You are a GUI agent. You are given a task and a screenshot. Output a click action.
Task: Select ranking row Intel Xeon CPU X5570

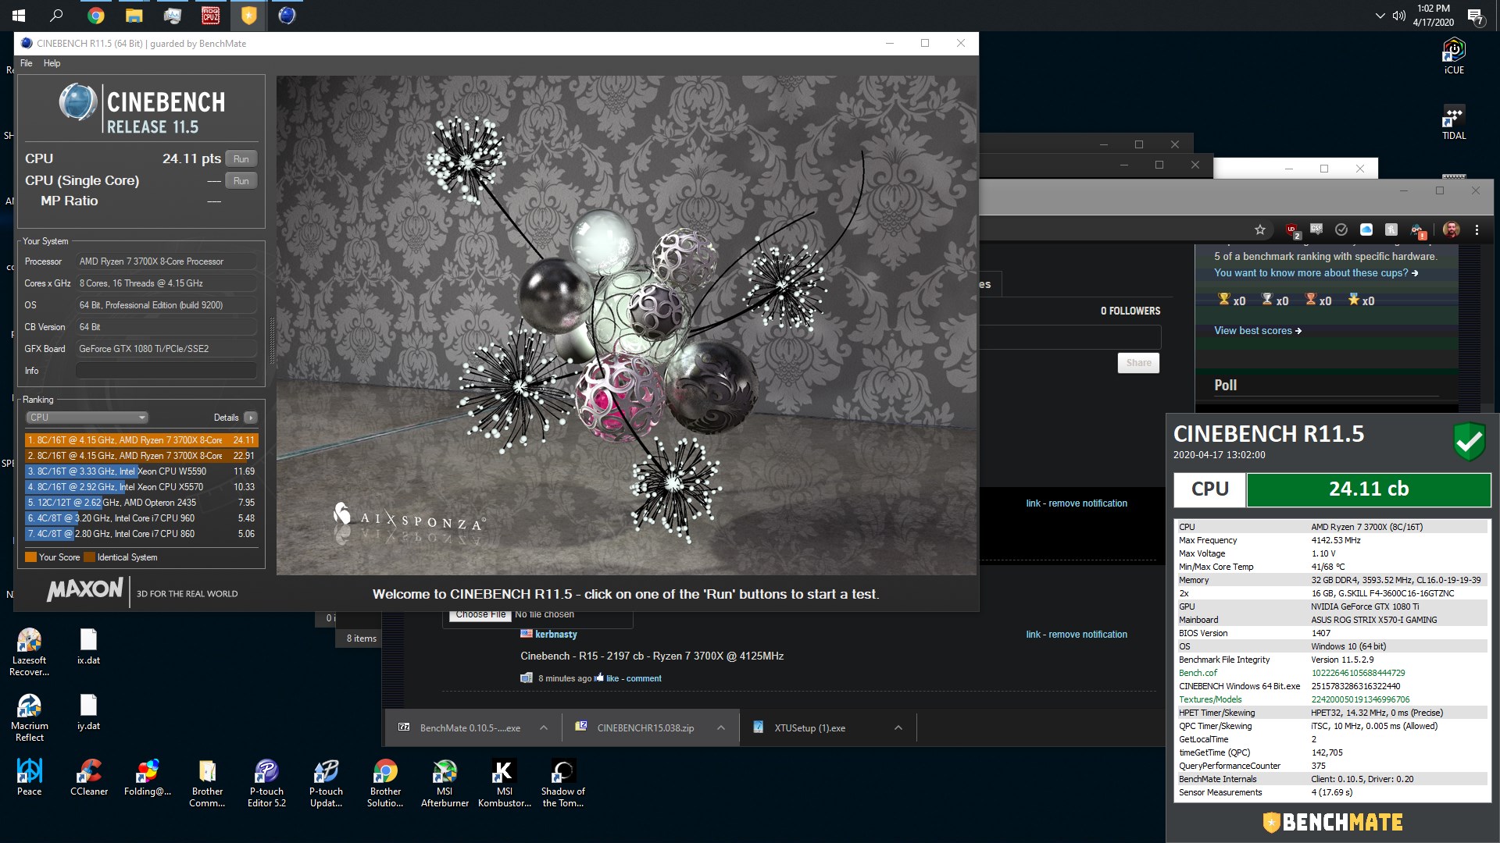tap(141, 487)
